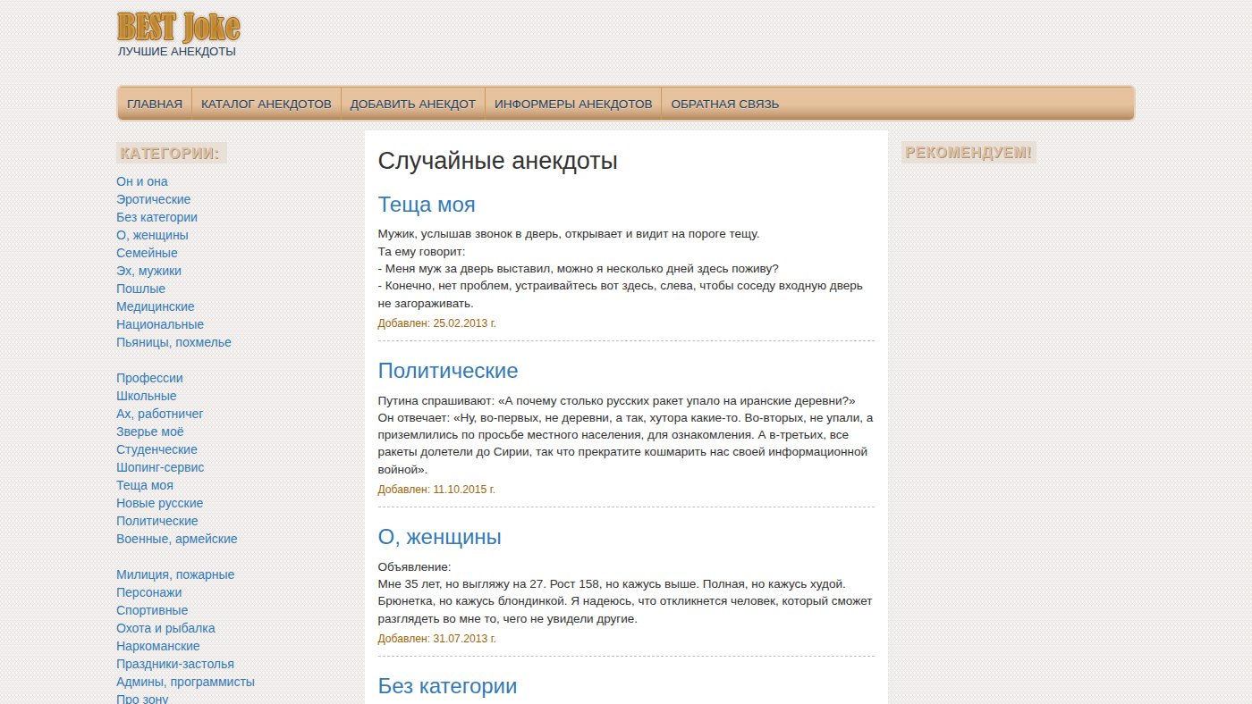Click the date Добавлен: 31.07.2013 г.
This screenshot has width=1252, height=704.
pos(437,639)
